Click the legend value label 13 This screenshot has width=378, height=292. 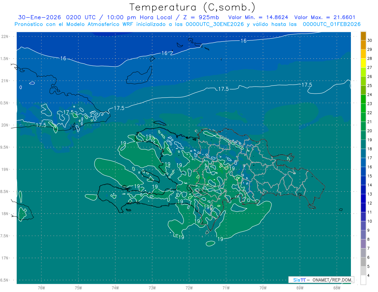click(370, 194)
